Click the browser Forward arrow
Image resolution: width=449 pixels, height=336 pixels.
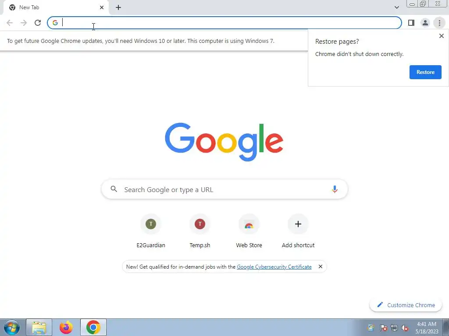(24, 23)
